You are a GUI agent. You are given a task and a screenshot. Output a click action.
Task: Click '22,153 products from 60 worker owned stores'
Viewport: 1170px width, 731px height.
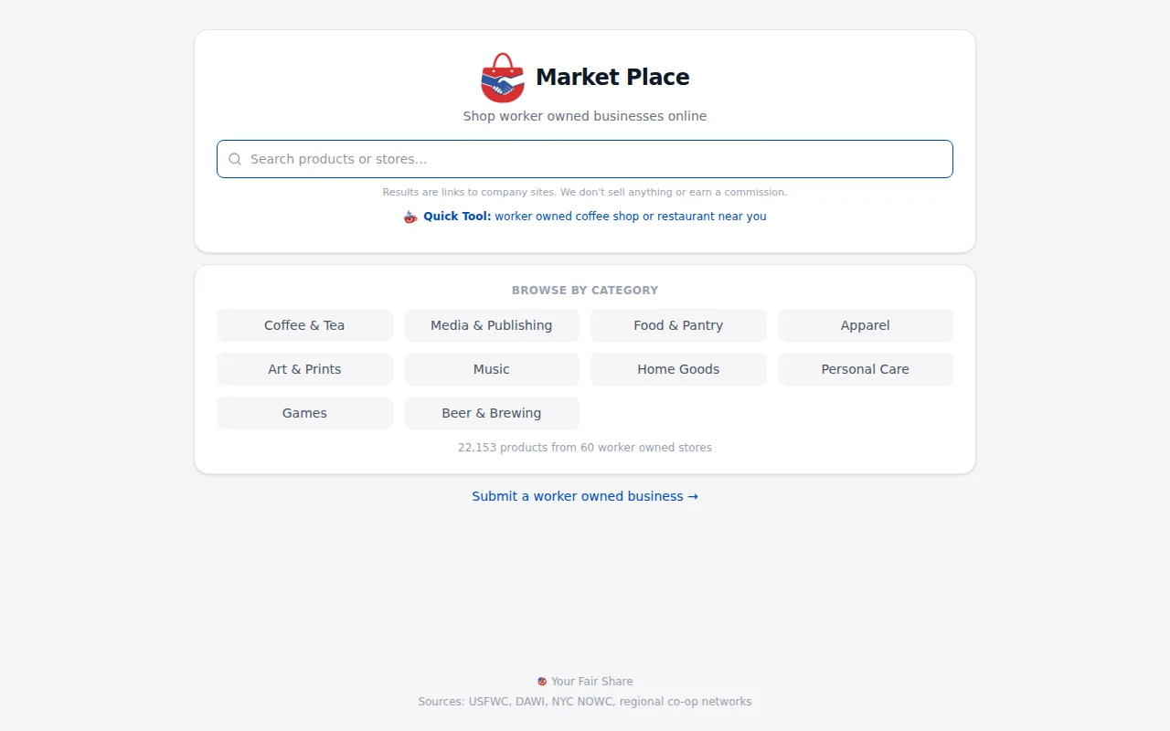(585, 448)
